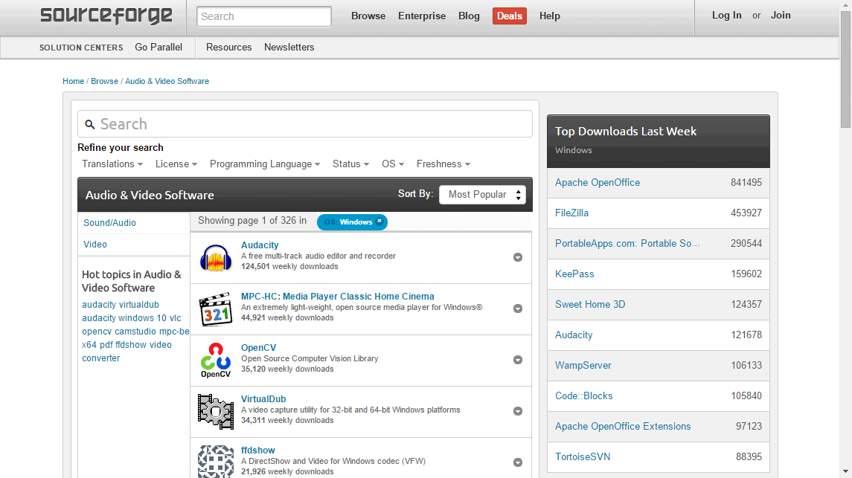Screen dimensions: 852x478
Task: Expand the OpenCV listing details
Action: pos(518,359)
